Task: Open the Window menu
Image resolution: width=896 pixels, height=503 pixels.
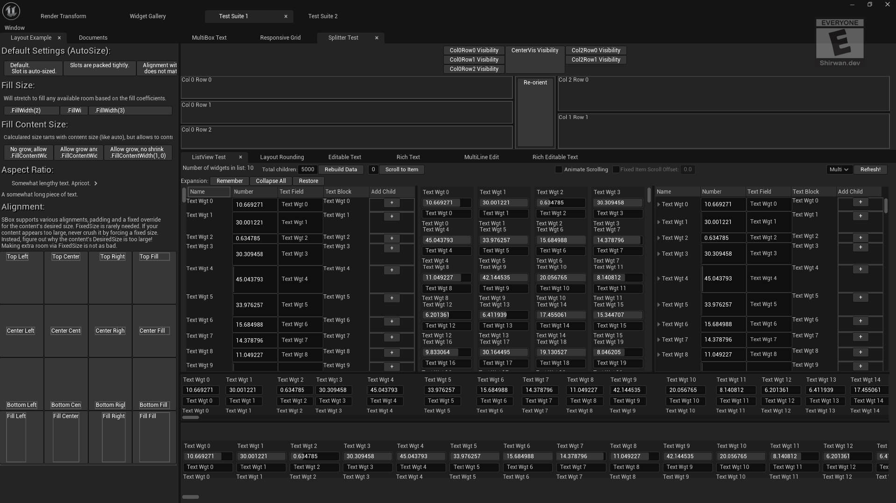Action: pos(14,28)
